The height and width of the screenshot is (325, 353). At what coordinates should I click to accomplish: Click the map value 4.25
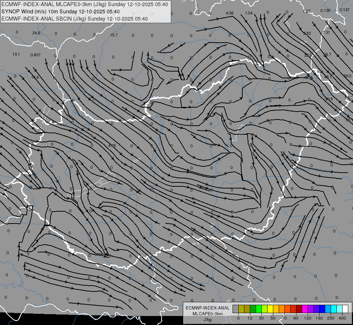coord(112,146)
